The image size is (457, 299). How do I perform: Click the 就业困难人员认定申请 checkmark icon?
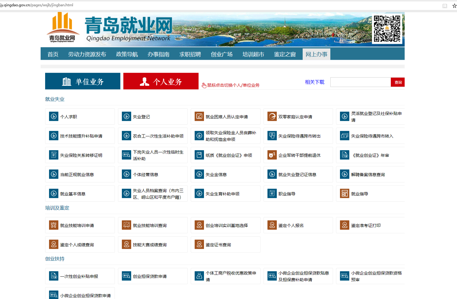(x=199, y=117)
